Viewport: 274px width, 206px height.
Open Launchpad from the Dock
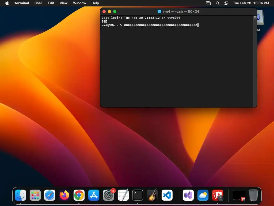tap(35, 195)
